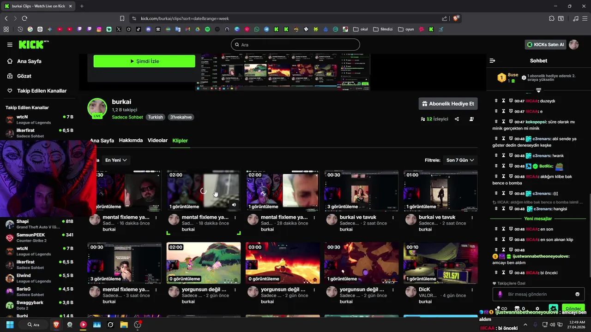Expand the pinned gift leaderboard in chat
The image size is (591, 332).
click(x=538, y=90)
